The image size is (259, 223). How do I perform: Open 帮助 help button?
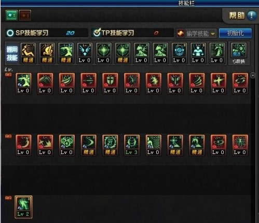pyautogui.click(x=242, y=16)
